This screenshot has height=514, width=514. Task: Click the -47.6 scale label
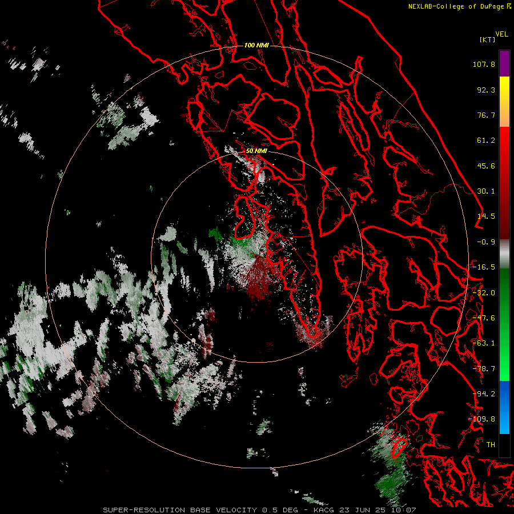(484, 318)
